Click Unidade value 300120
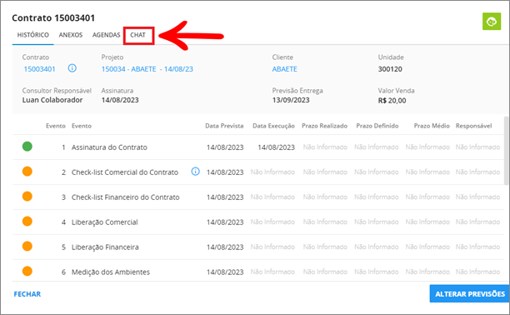 [x=390, y=69]
